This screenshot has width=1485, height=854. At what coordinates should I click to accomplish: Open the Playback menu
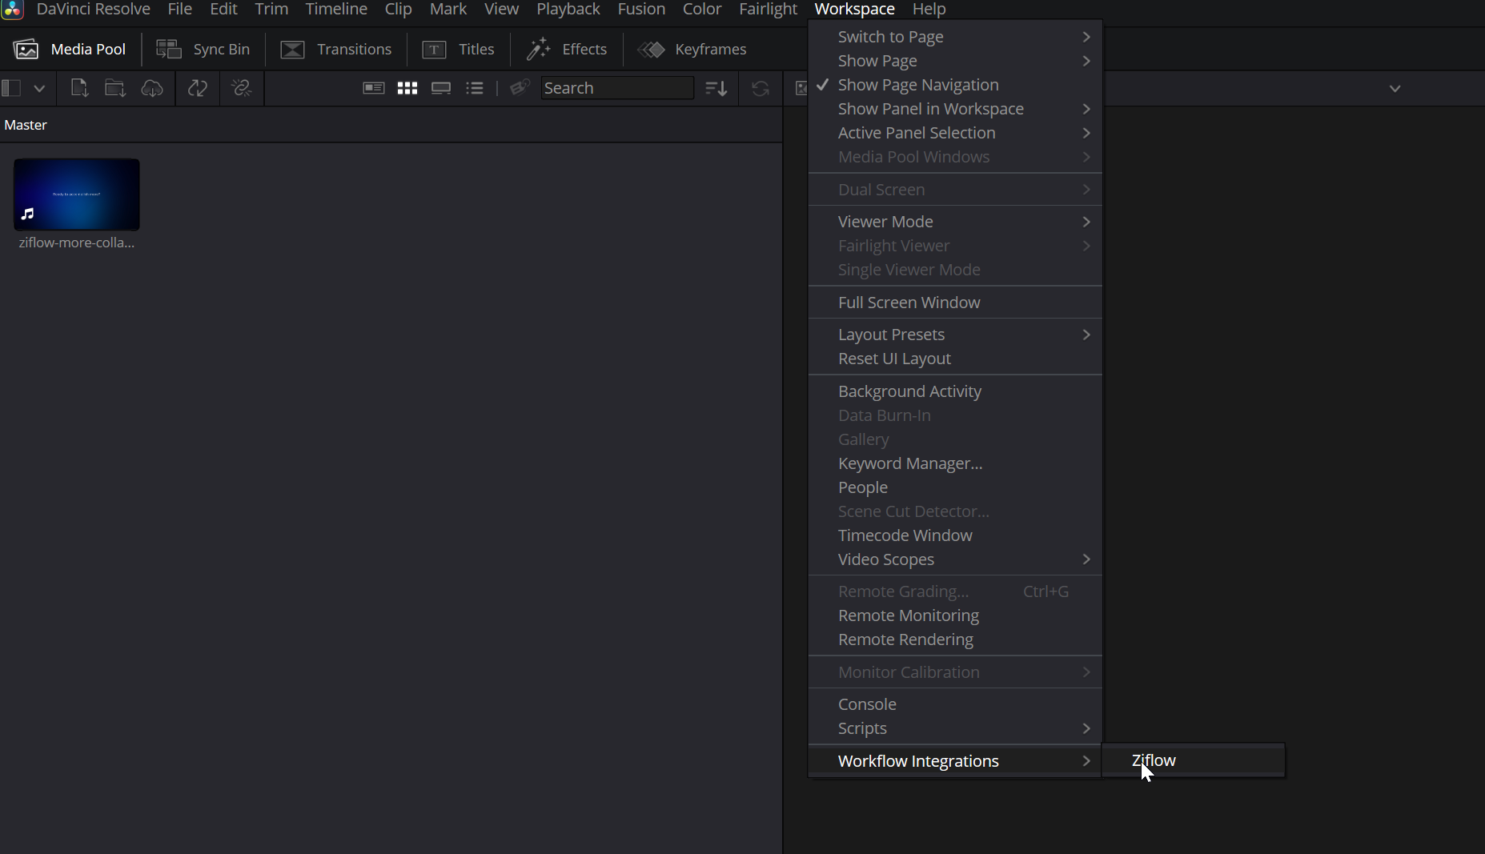(568, 10)
